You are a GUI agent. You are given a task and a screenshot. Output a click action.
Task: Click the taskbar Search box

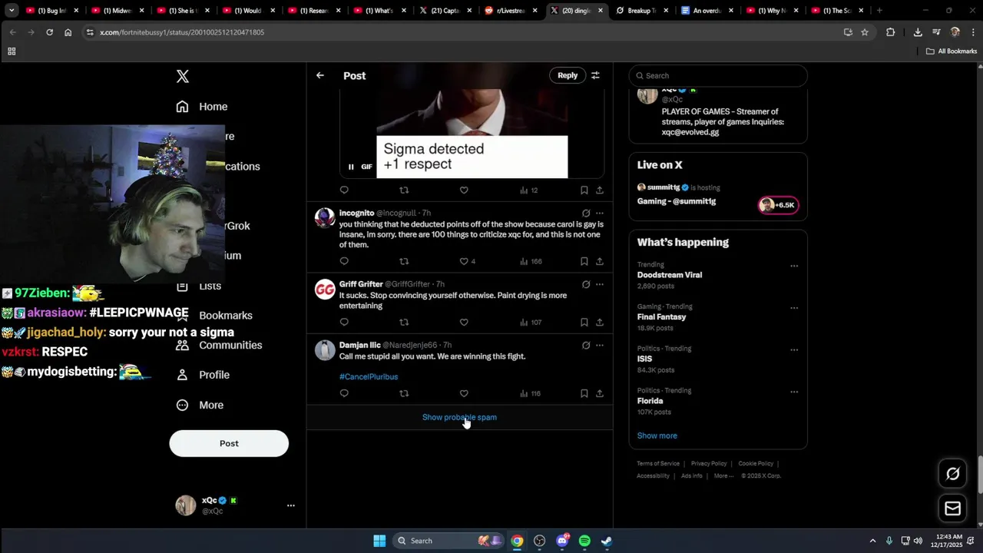[448, 541]
